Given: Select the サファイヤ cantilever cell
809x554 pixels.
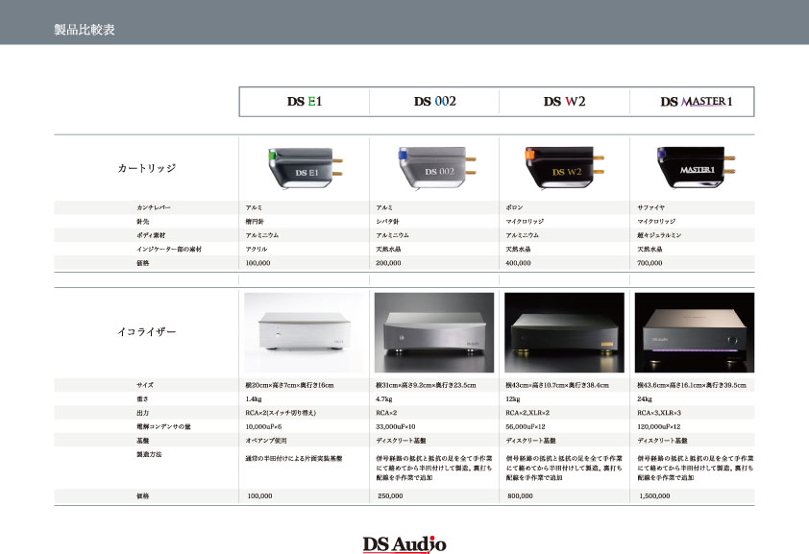Looking at the screenshot, I should [651, 207].
